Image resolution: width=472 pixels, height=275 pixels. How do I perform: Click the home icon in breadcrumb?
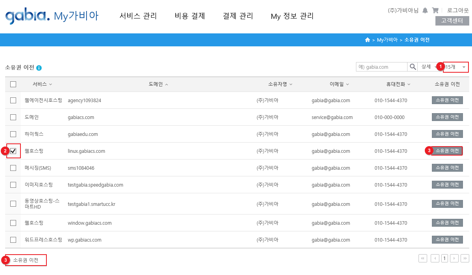367,40
